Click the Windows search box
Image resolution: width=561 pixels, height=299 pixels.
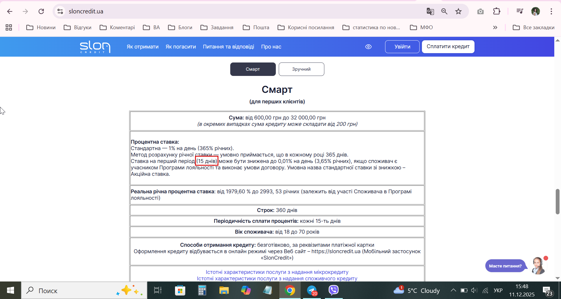(x=84, y=290)
